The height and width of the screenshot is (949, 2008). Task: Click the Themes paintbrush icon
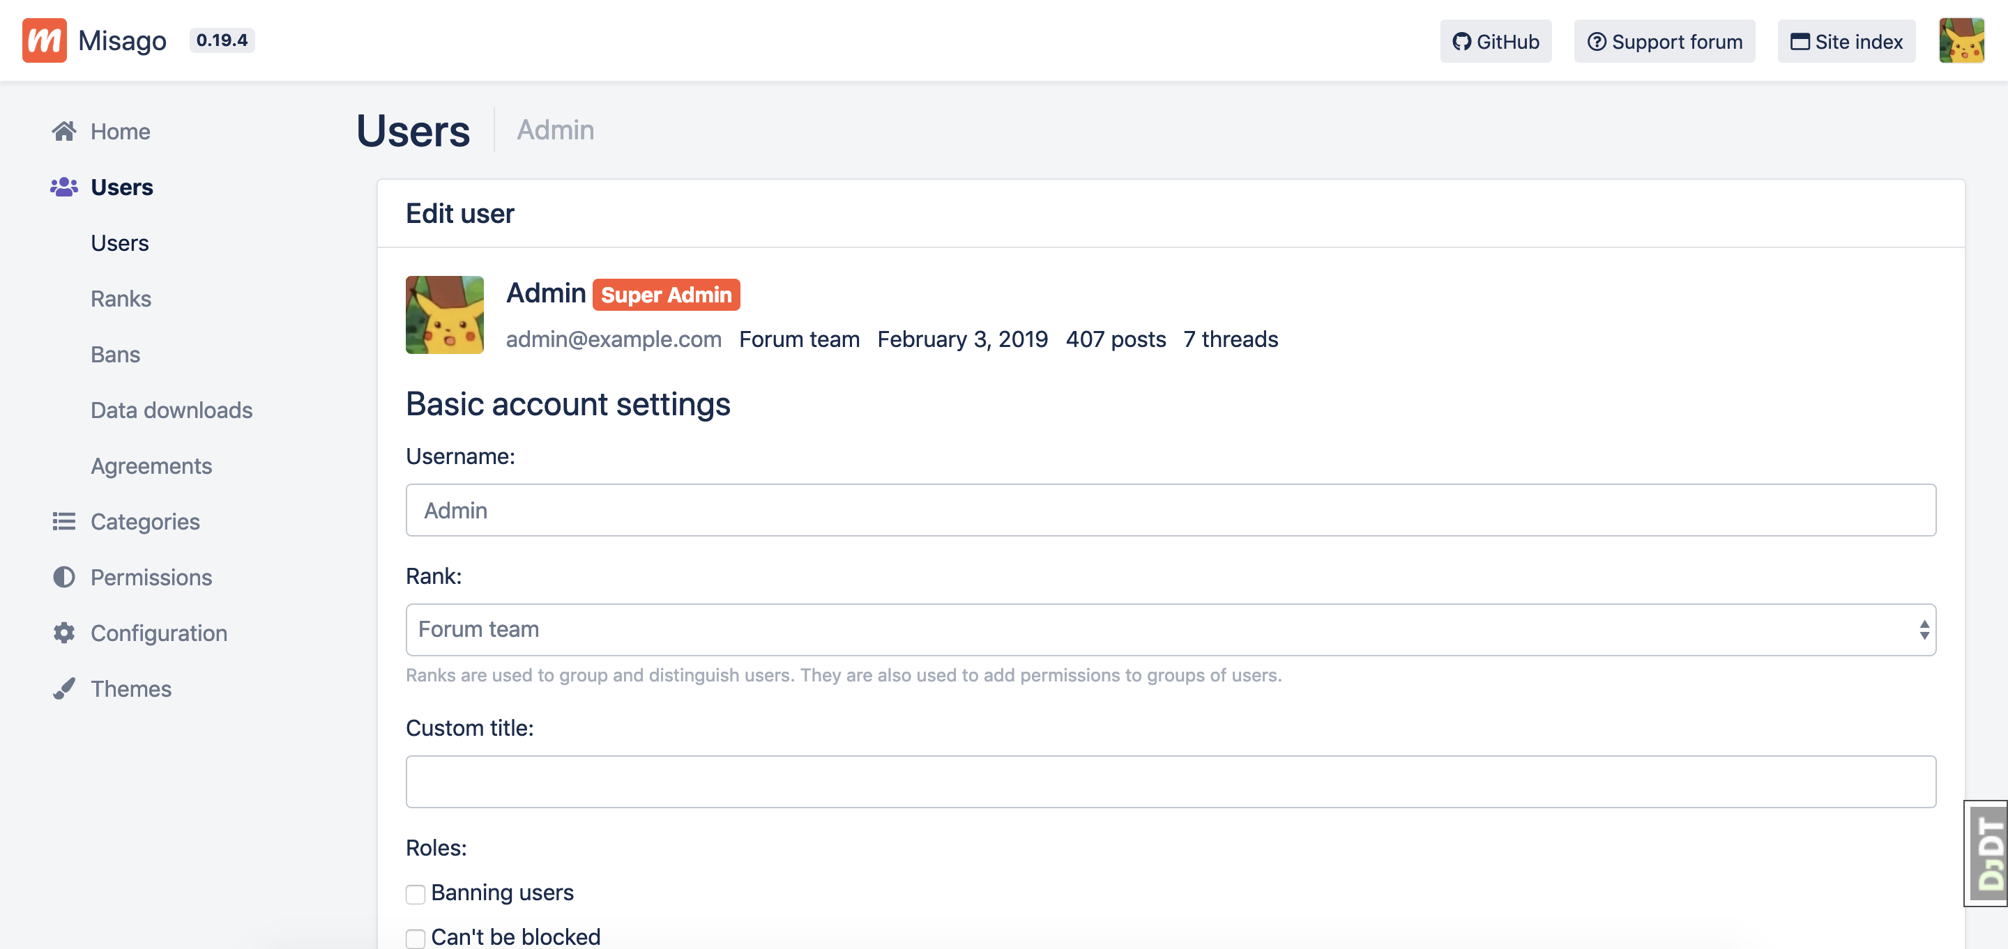(x=64, y=689)
